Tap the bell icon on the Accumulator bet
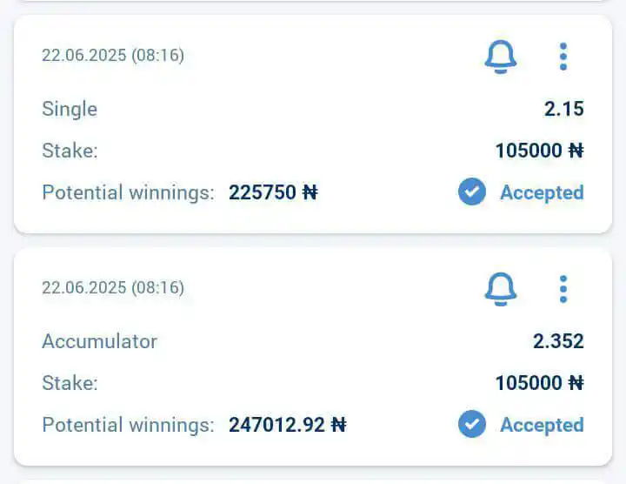This screenshot has height=484, width=626. click(501, 289)
